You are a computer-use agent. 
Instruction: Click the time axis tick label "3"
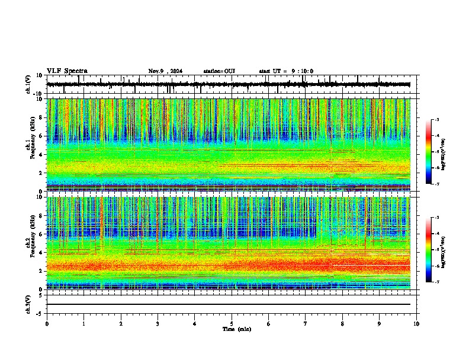click(x=158, y=324)
